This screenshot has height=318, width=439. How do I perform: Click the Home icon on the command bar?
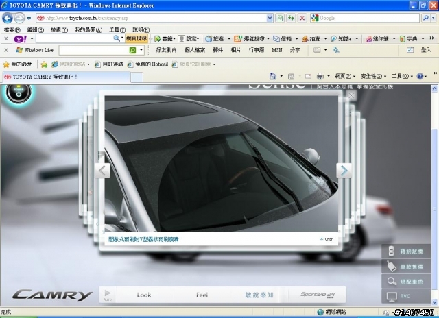[x=273, y=76]
